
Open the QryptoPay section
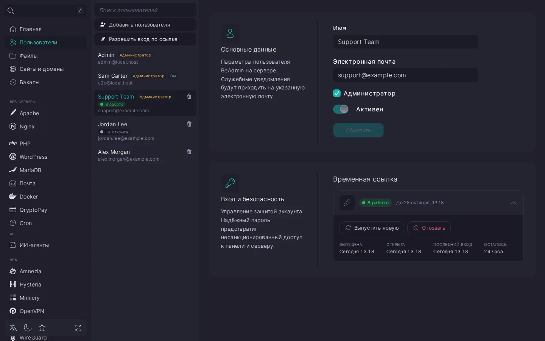[45, 210]
